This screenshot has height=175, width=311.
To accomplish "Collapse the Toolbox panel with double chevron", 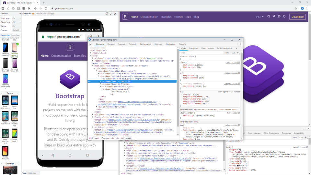I will 20,14.
